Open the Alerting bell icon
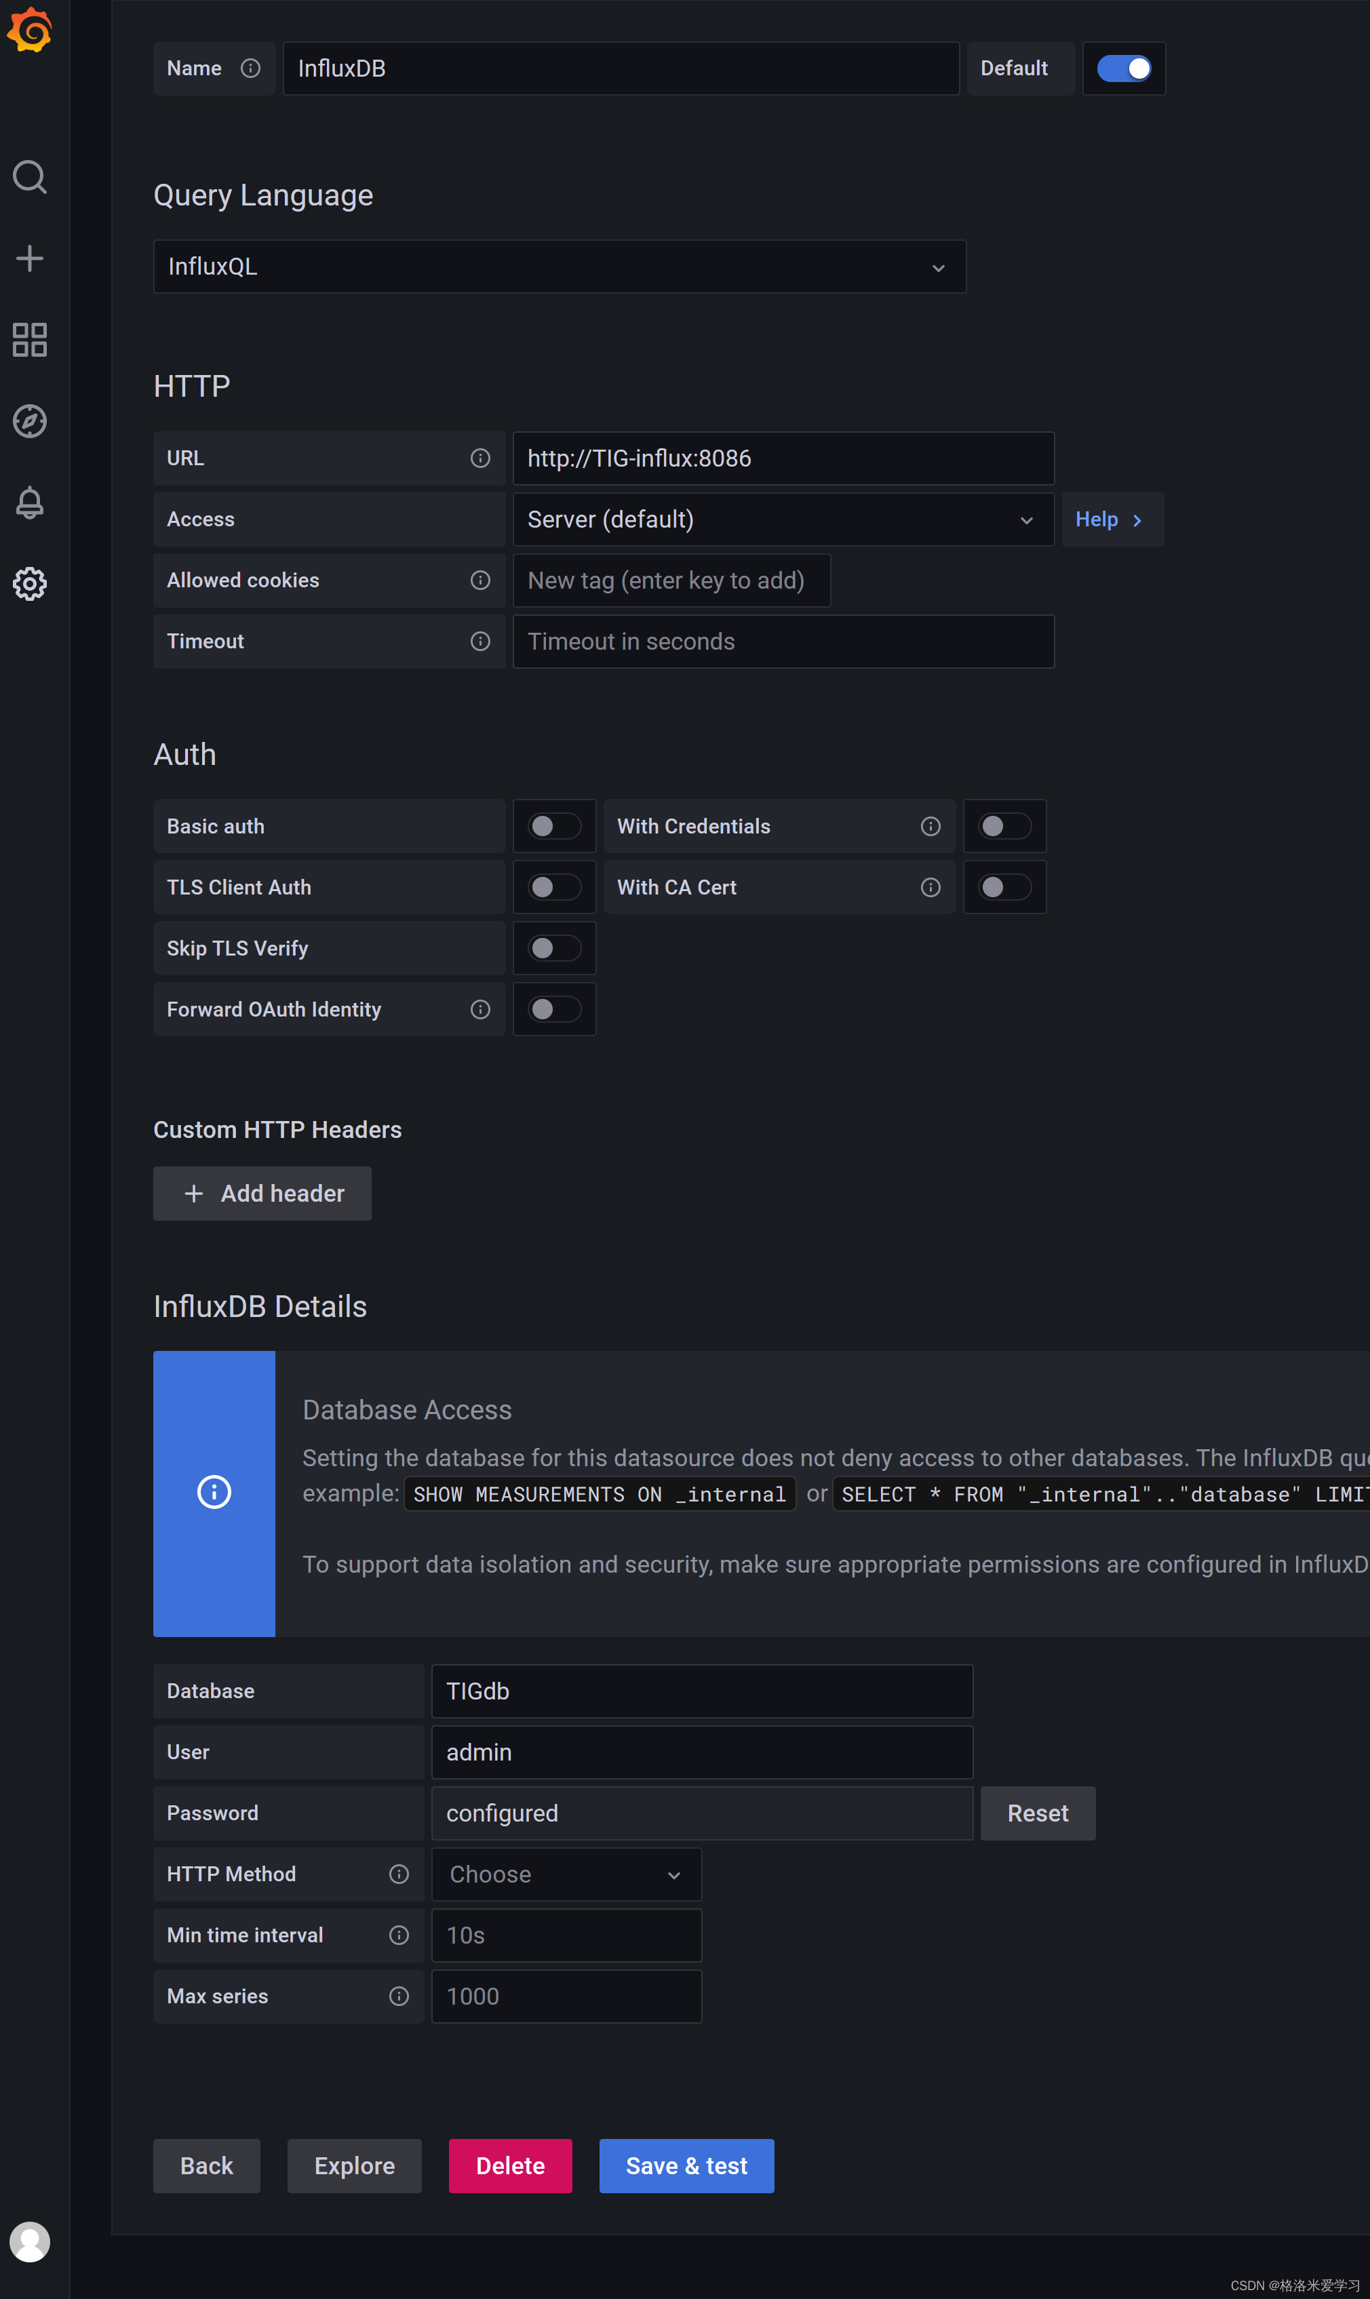This screenshot has height=2299, width=1370. tap(31, 503)
